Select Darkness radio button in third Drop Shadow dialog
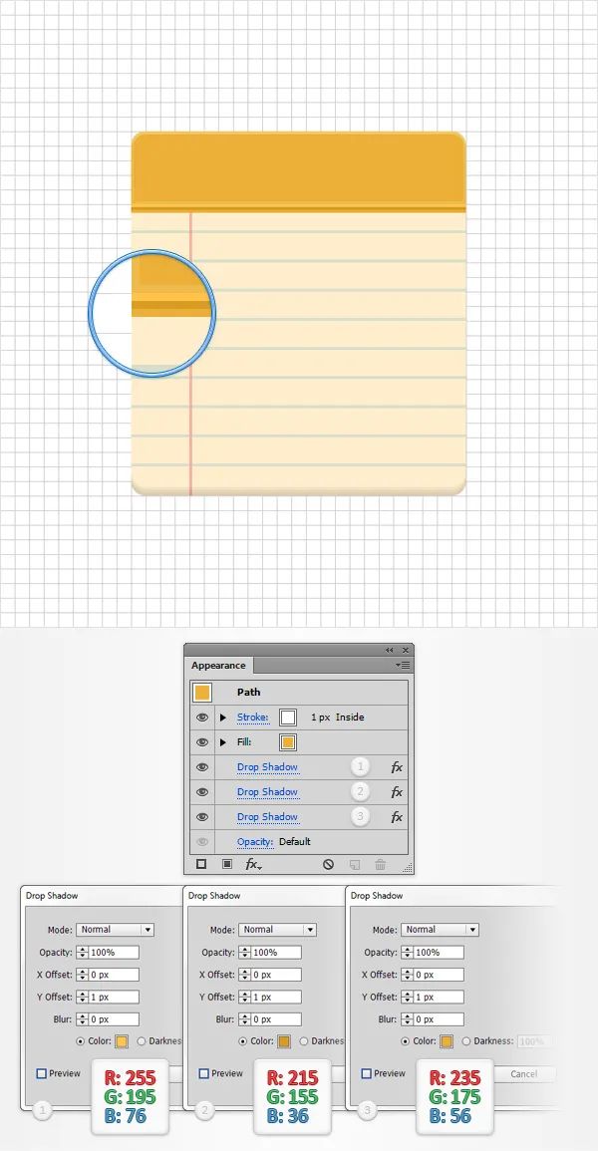Image resolution: width=598 pixels, height=1151 pixels. click(x=466, y=1041)
